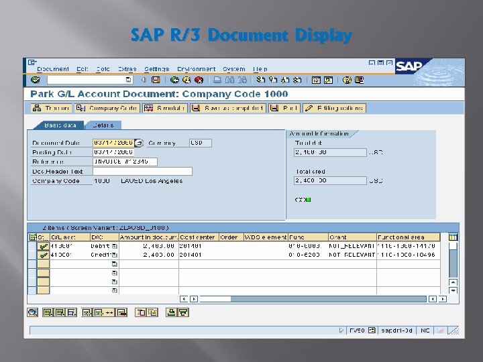Click the delete line icon with red mark

[121, 312]
